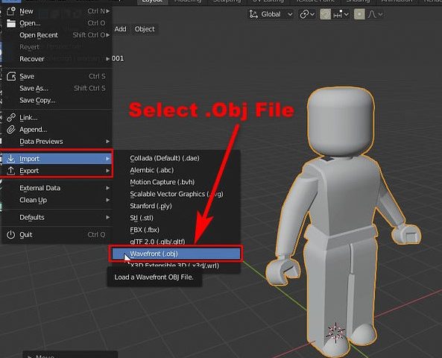Expand the Open Recent submenu
This screenshot has width=442, height=358.
(x=57, y=35)
